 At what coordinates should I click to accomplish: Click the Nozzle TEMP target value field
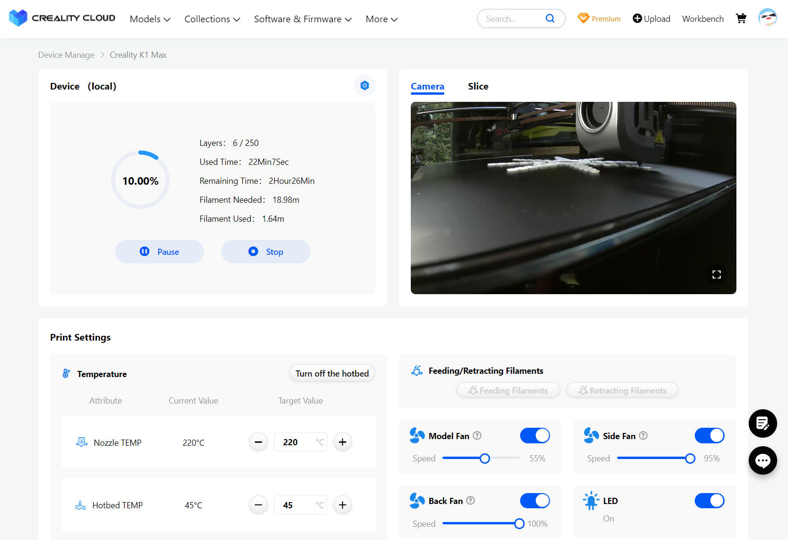point(300,442)
